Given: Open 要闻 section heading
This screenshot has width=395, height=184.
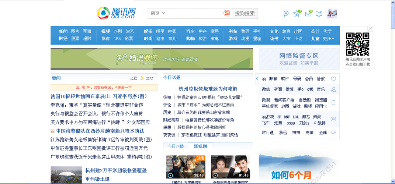Looking at the screenshot, I should tap(56, 78).
